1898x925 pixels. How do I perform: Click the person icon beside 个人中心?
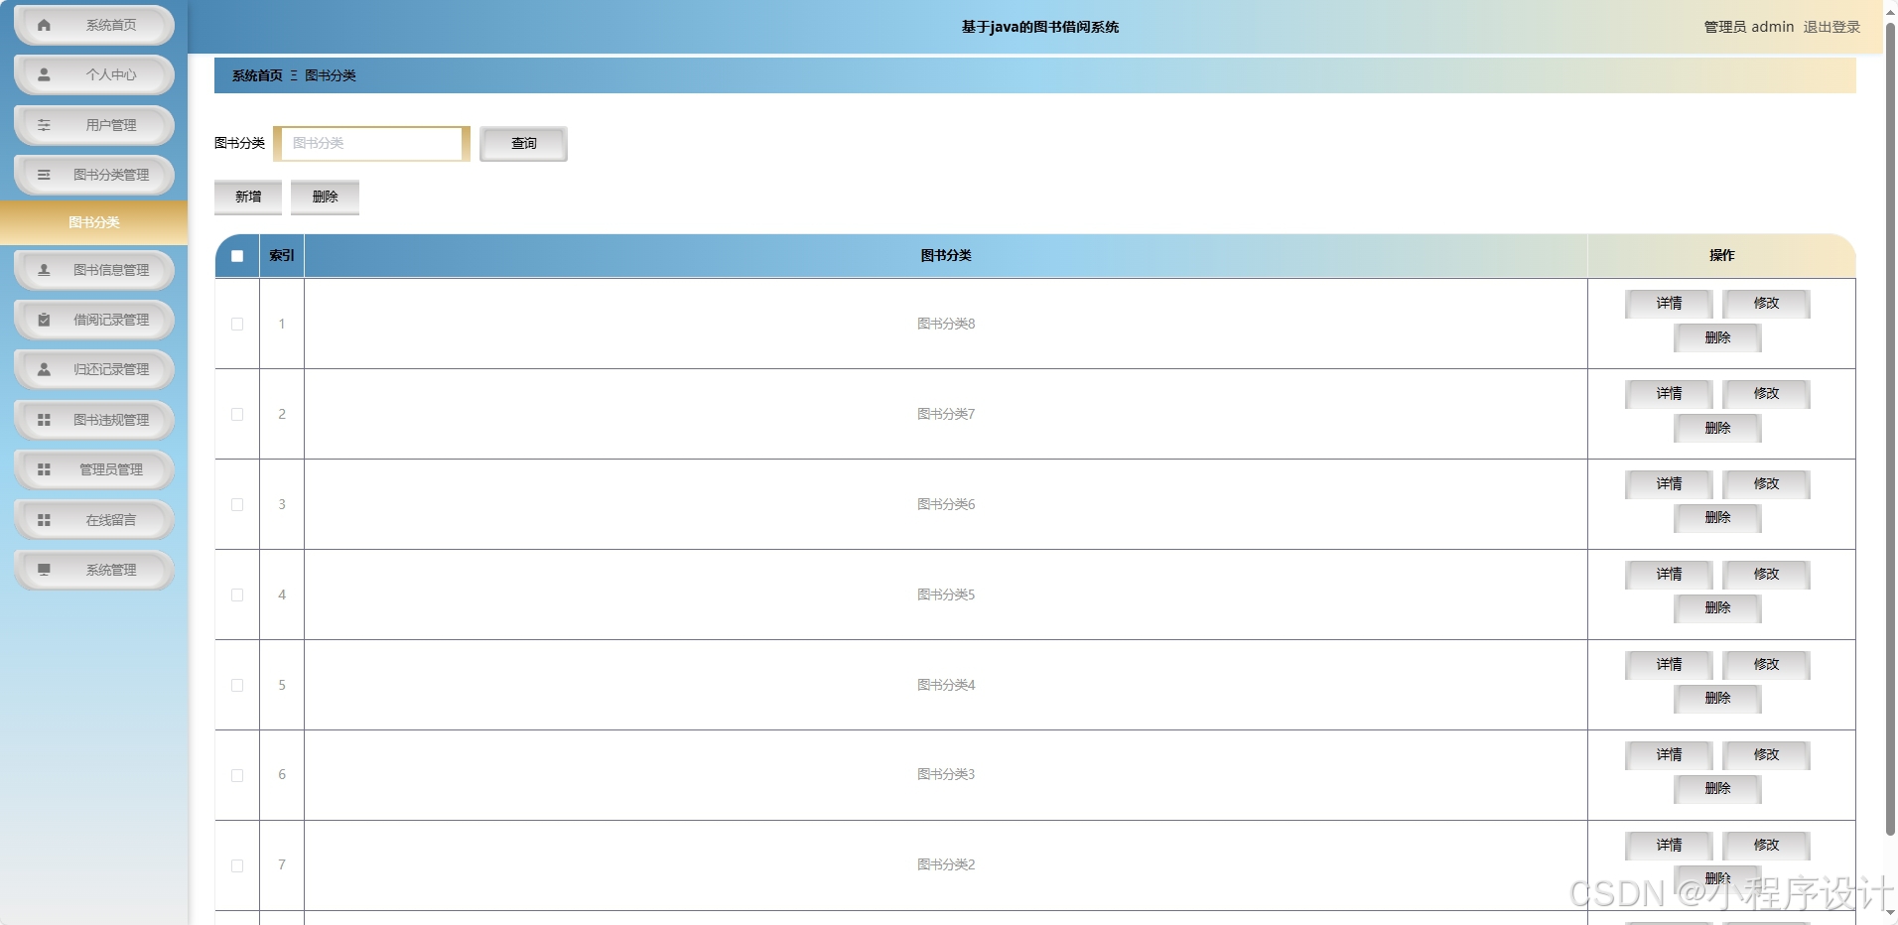coord(44,74)
